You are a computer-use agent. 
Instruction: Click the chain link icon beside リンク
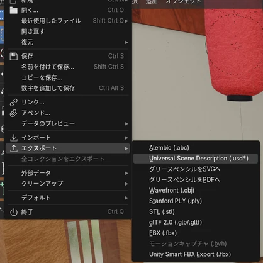14,103
